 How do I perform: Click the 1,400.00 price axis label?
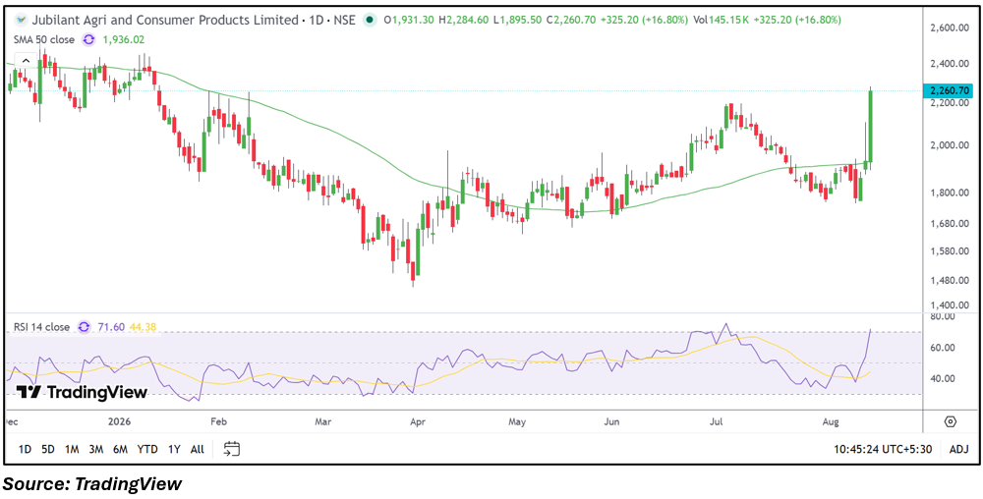point(951,305)
